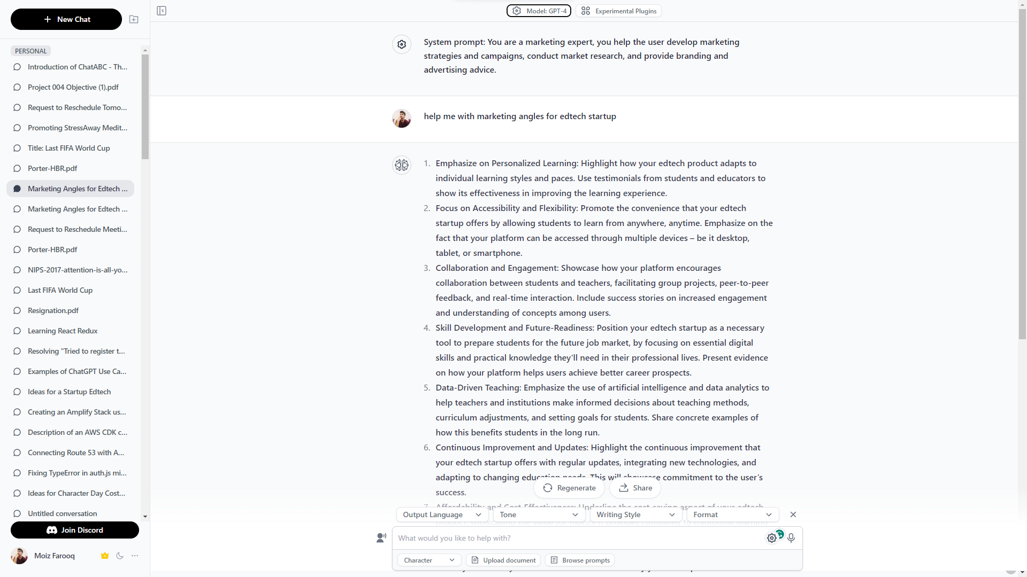The image size is (1027, 577).
Task: Click the user persona/character icon
Action: [x=381, y=537]
